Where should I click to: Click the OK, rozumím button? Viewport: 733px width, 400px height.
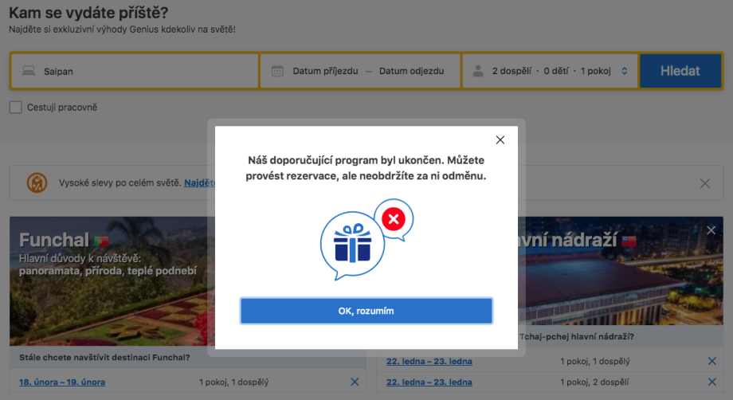click(366, 311)
